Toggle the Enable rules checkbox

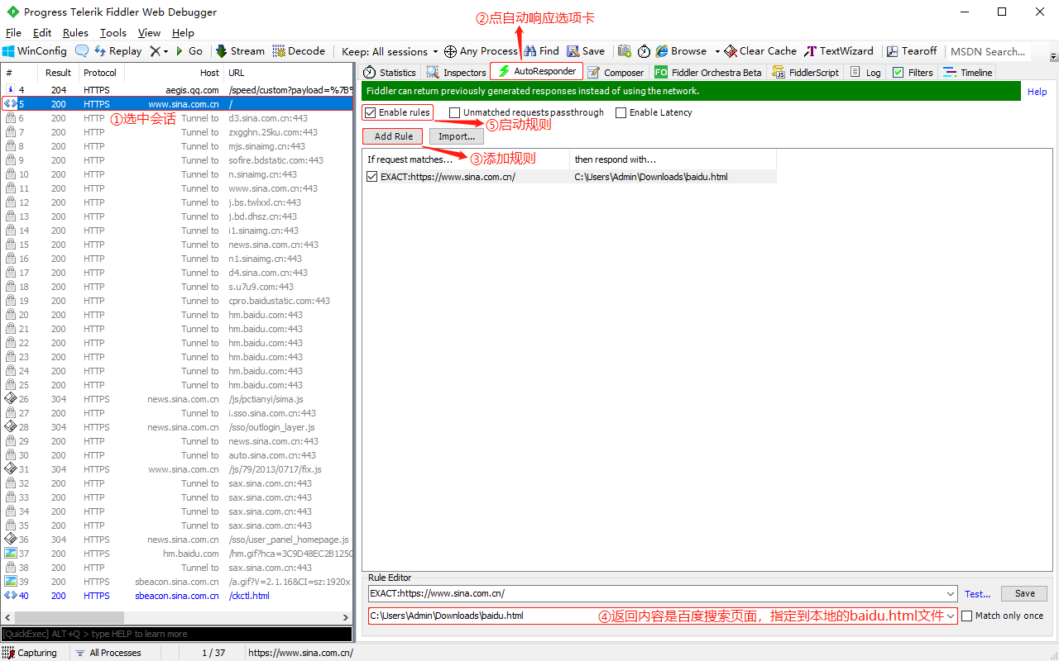[371, 112]
